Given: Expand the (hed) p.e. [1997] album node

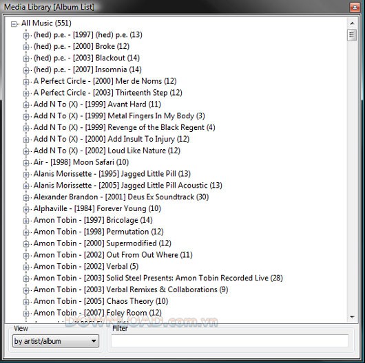Looking at the screenshot, I should point(26,35).
